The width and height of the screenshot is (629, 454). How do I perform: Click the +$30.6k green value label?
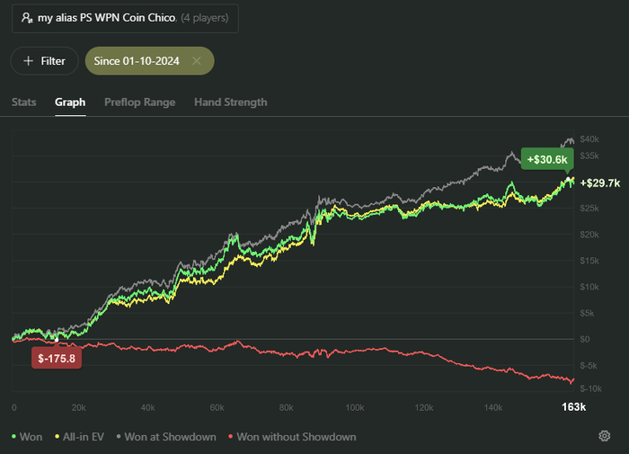(548, 159)
